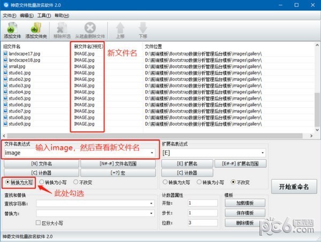Click the [E] 扩展名 button
The width and height of the screenshot is (321, 242).
click(187, 163)
